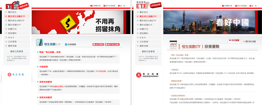This screenshot has height=105, width=262.
Task: Switch to the 如何買賣 tab above 投資優勢
Action: (234, 40)
